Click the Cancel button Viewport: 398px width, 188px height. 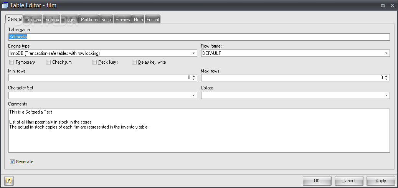click(x=349, y=181)
